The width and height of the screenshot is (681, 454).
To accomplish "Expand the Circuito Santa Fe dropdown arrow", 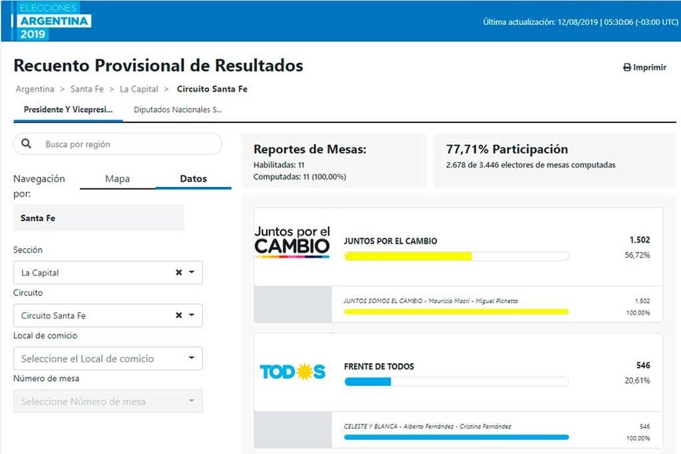I will [x=192, y=315].
